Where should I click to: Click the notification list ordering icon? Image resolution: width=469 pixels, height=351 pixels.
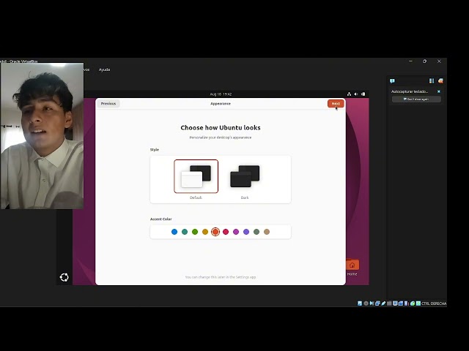coord(432,81)
